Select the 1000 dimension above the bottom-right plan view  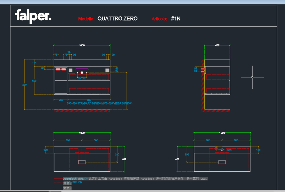click(222, 133)
